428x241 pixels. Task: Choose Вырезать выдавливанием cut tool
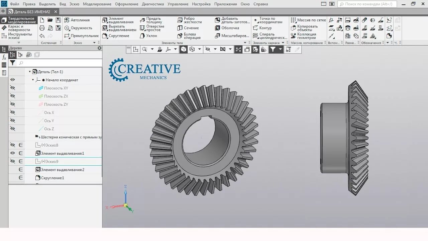[x=119, y=28]
